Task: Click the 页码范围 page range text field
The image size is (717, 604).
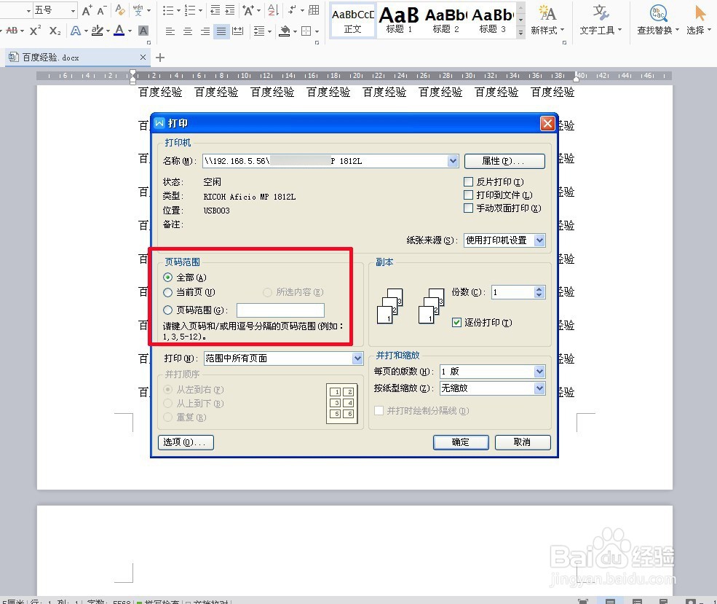Action: click(x=280, y=310)
